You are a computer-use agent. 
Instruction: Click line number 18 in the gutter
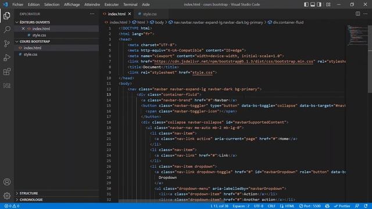109,122
